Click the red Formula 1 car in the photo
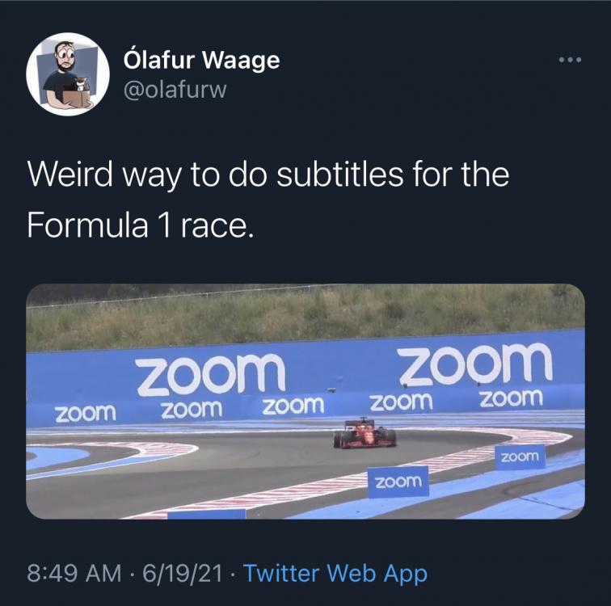This screenshot has height=606, width=611. [x=364, y=434]
